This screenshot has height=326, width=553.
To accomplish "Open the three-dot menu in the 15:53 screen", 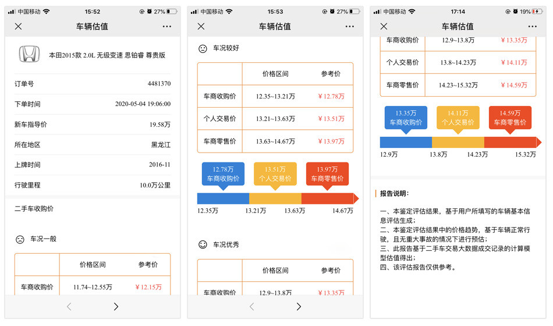I will (349, 26).
